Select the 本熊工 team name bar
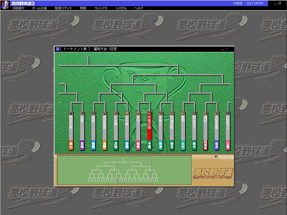Screen dimensions: 287x215 click(161, 128)
